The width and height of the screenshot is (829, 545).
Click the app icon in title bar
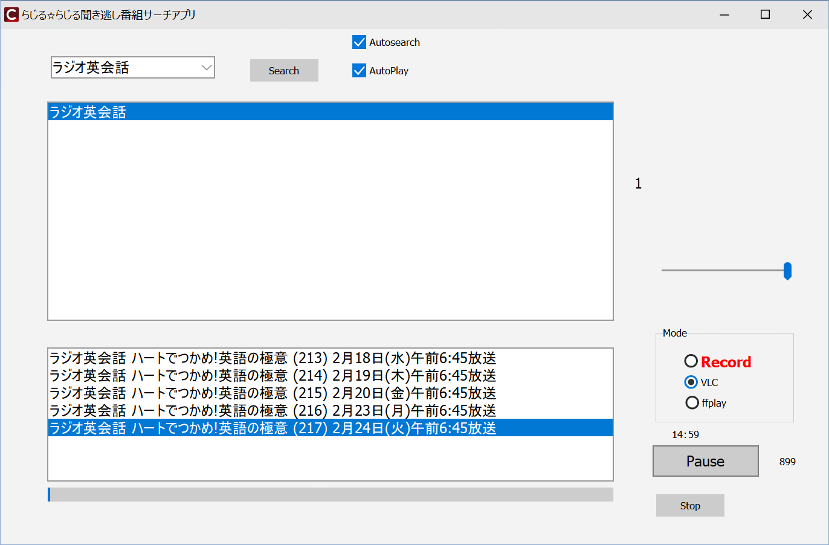tap(11, 15)
